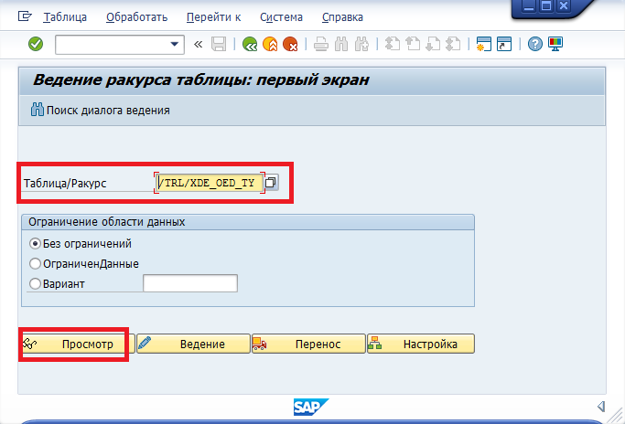Screen dimensions: 625x424
Task: Click the 'Поиск диалога ведения' binoculars button
Action: (x=100, y=111)
